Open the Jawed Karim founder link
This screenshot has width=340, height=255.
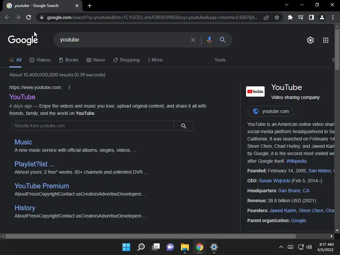[x=283, y=211]
